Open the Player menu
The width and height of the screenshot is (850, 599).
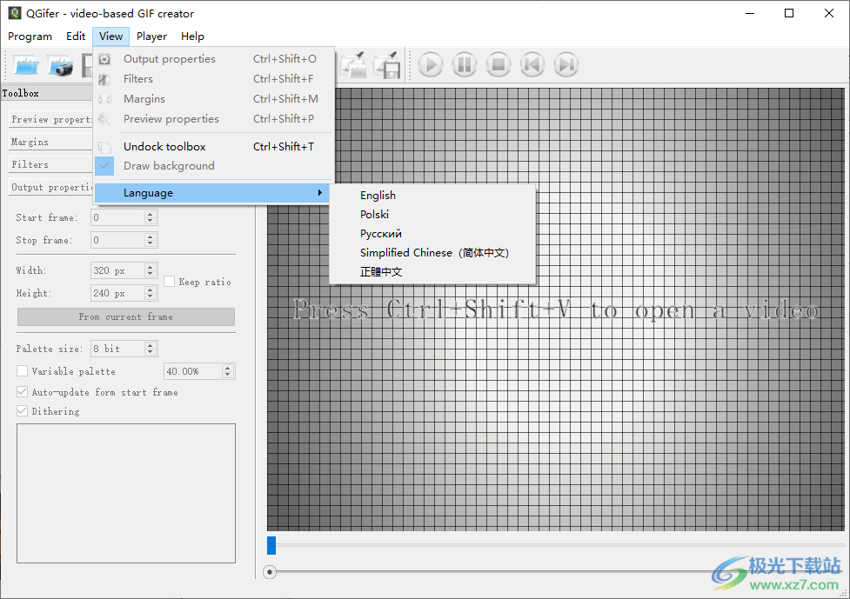click(151, 37)
